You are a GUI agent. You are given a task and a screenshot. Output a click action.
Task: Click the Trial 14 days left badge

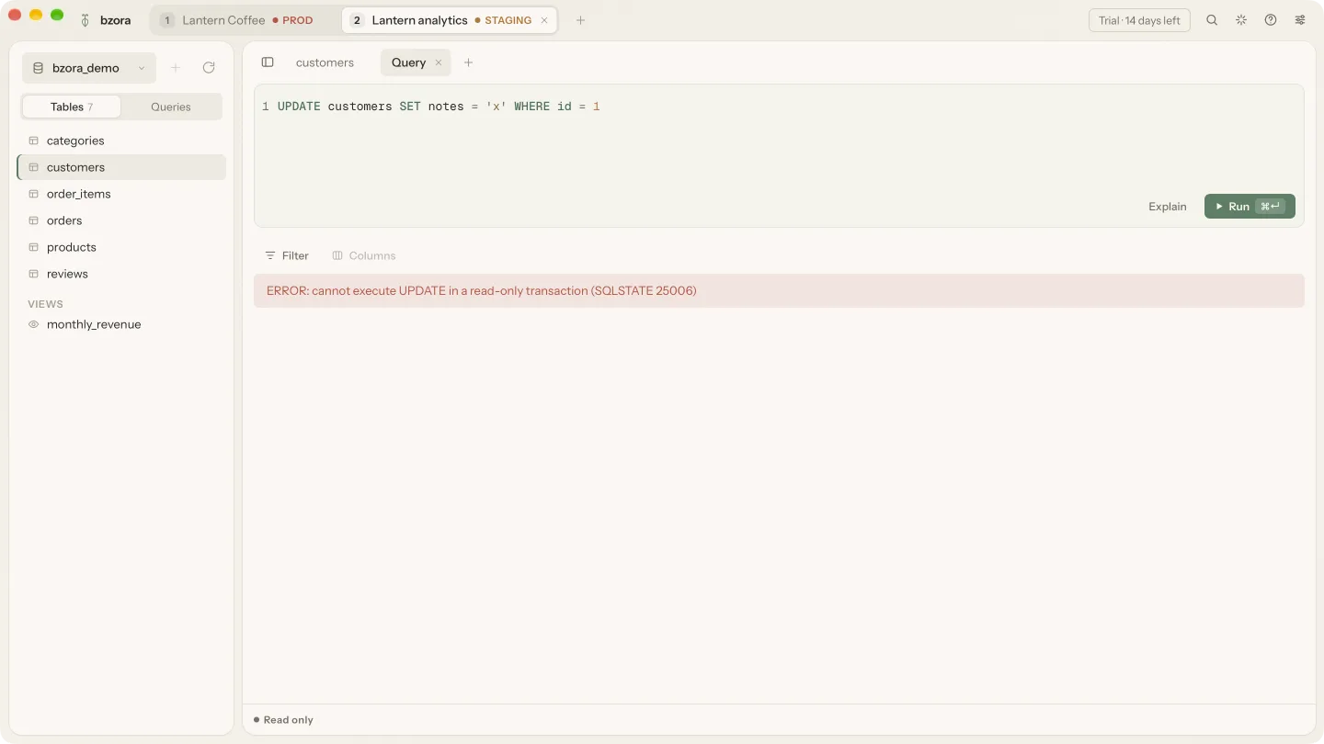coord(1139,20)
